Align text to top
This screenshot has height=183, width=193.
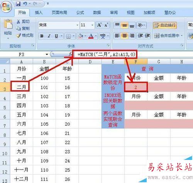[x=117, y=25]
